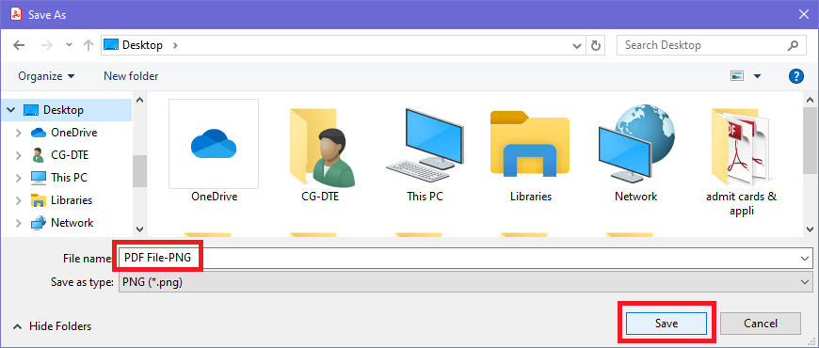Expand the OneDrive tree node
Screen dimensions: 819x348
[x=18, y=133]
